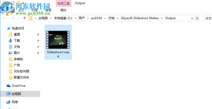
Task: Switch to the 播放 ribbon tab
Action: pyautogui.click(x=63, y=10)
